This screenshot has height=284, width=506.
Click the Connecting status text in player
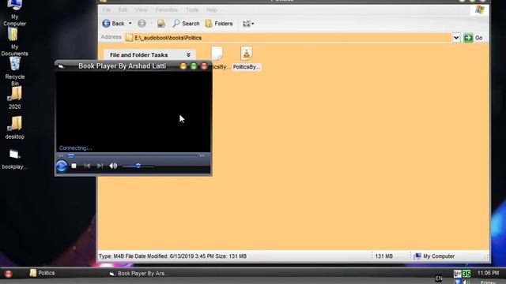pyautogui.click(x=76, y=148)
